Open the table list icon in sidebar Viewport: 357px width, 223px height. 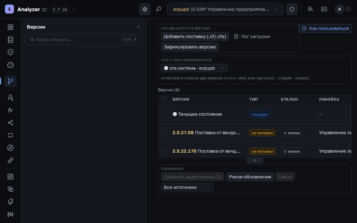pyautogui.click(x=10, y=40)
